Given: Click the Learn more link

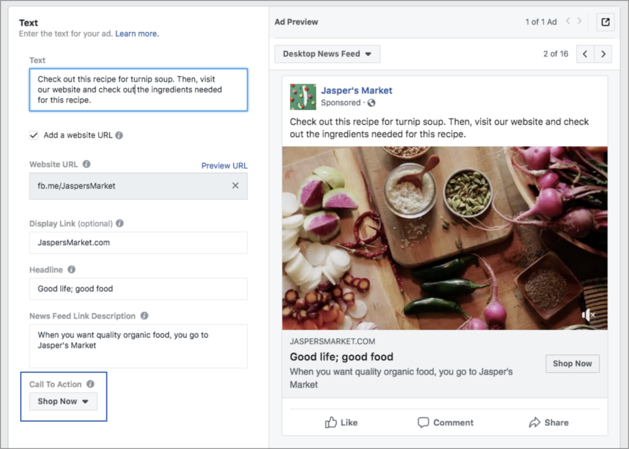Looking at the screenshot, I should pos(137,33).
